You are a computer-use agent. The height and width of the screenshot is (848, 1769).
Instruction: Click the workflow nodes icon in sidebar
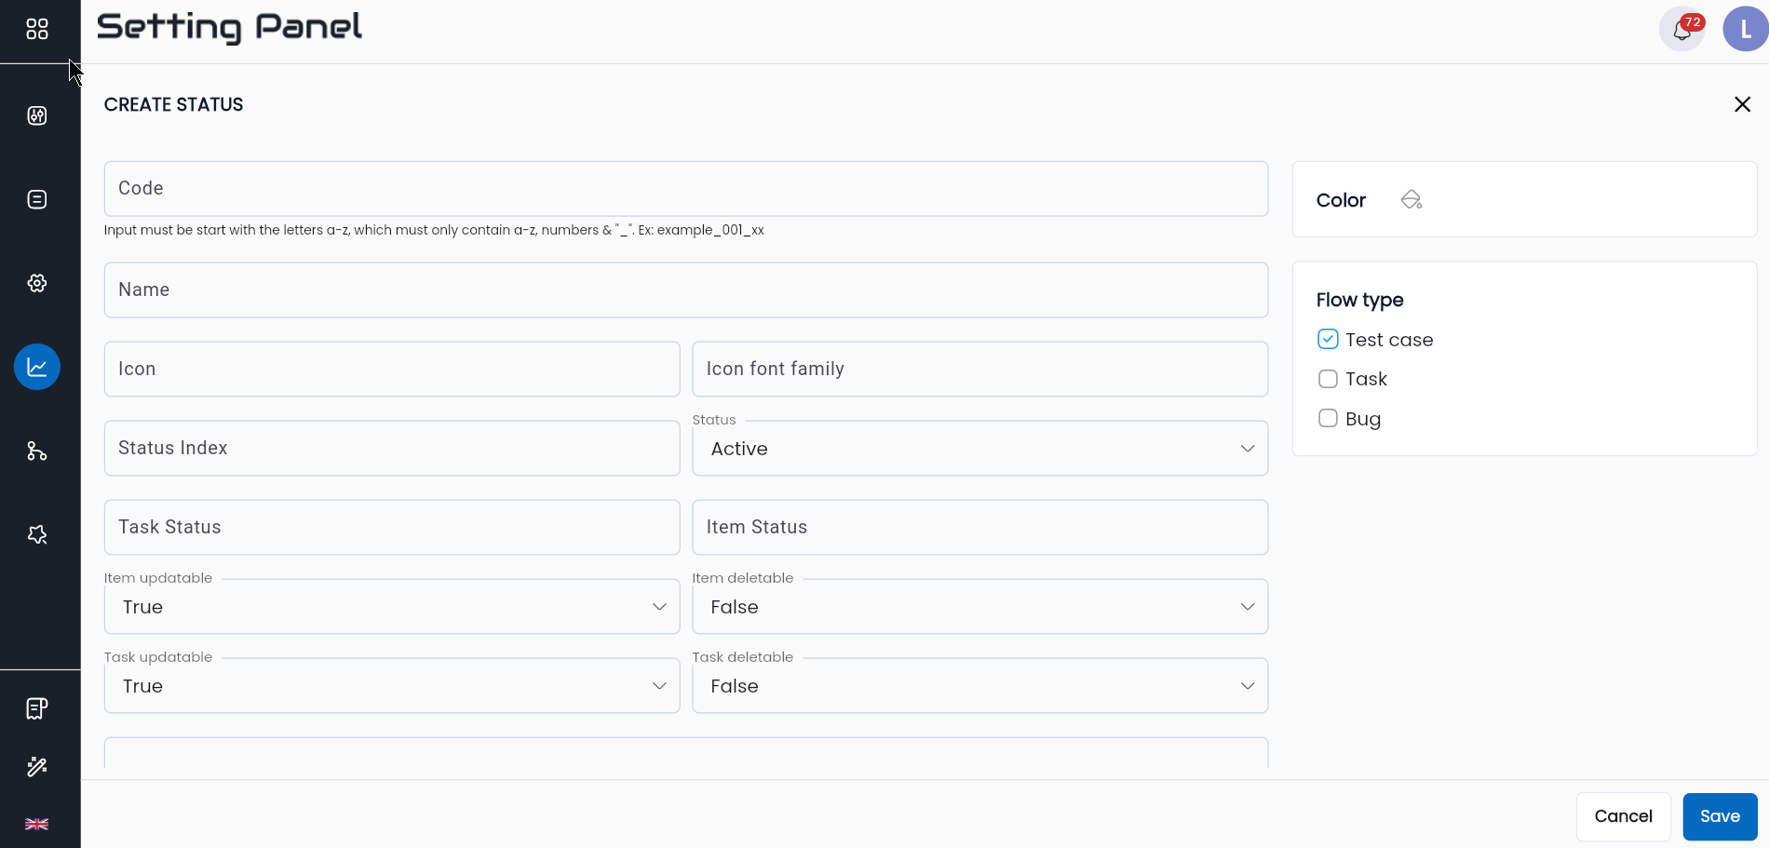[36, 451]
